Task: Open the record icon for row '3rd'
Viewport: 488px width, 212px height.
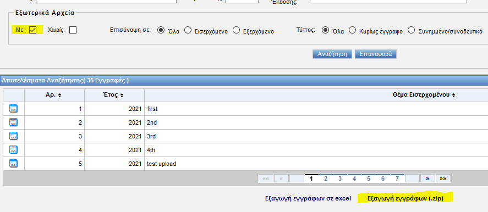Action: tap(13, 136)
